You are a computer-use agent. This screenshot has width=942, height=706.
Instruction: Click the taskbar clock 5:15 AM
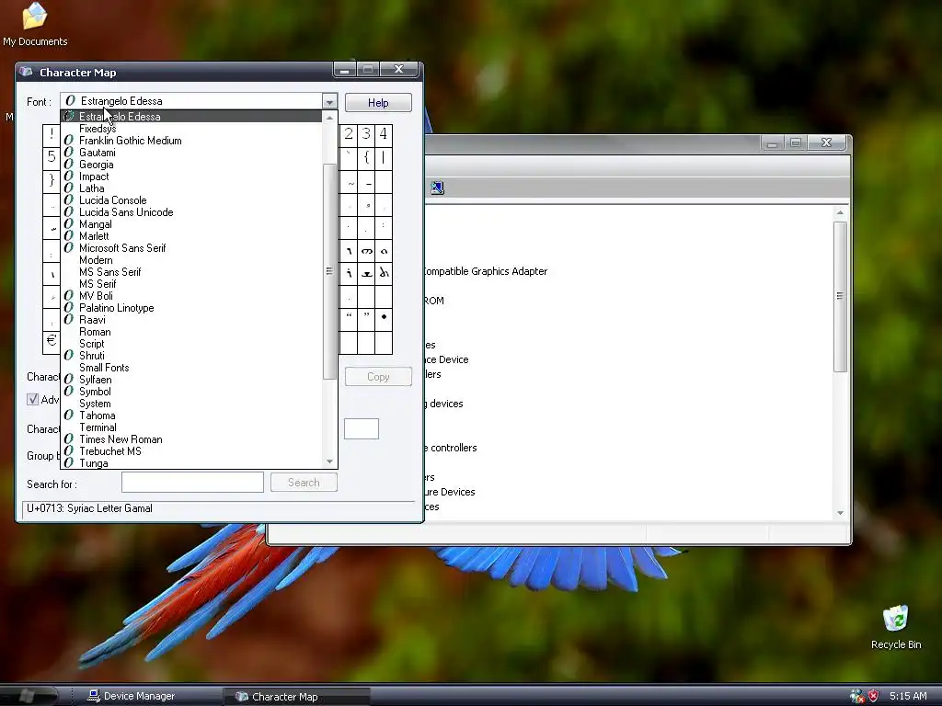tap(908, 696)
